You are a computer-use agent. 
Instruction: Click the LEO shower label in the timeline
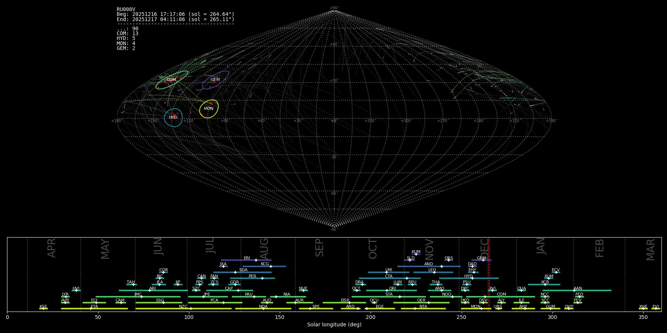click(432, 270)
